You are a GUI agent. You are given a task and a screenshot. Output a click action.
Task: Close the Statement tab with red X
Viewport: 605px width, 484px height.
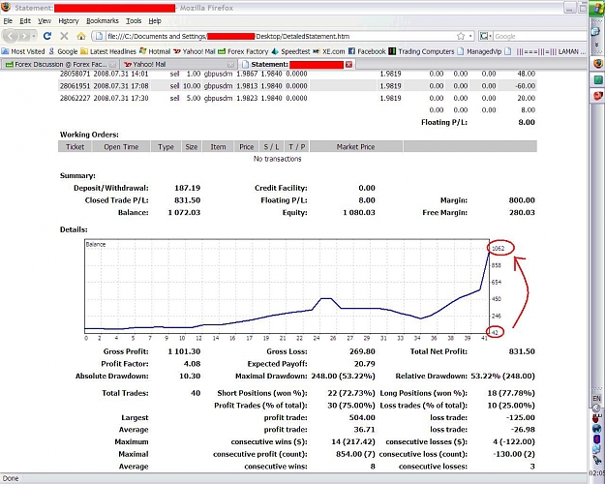click(x=348, y=65)
